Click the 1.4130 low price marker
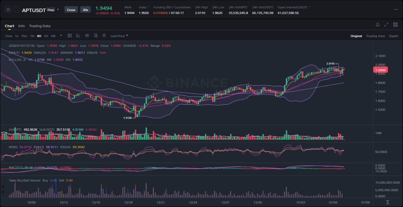403x207 pixels. click(128, 118)
